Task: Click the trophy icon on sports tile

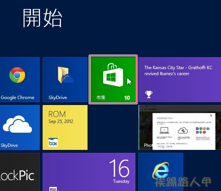Action: pyautogui.click(x=149, y=94)
